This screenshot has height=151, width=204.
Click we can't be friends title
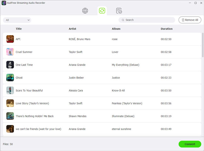point(38,129)
